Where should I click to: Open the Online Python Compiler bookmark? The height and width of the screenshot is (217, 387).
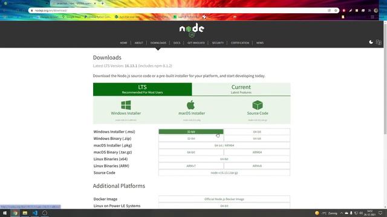98,17
